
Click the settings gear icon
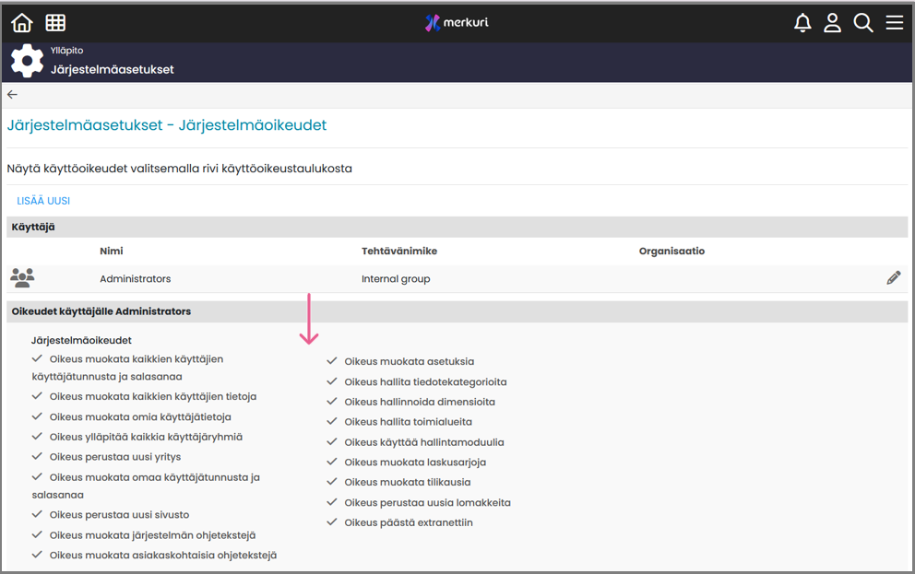click(27, 61)
